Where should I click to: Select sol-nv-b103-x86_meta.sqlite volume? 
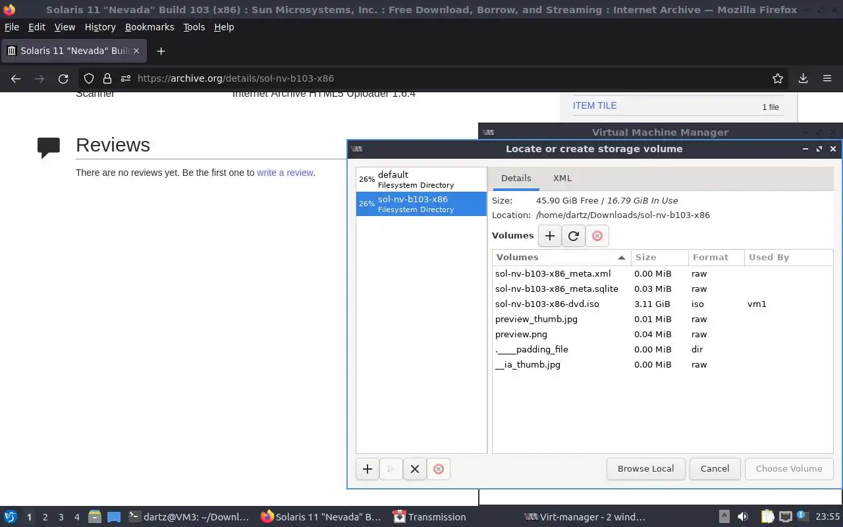(x=663, y=289)
